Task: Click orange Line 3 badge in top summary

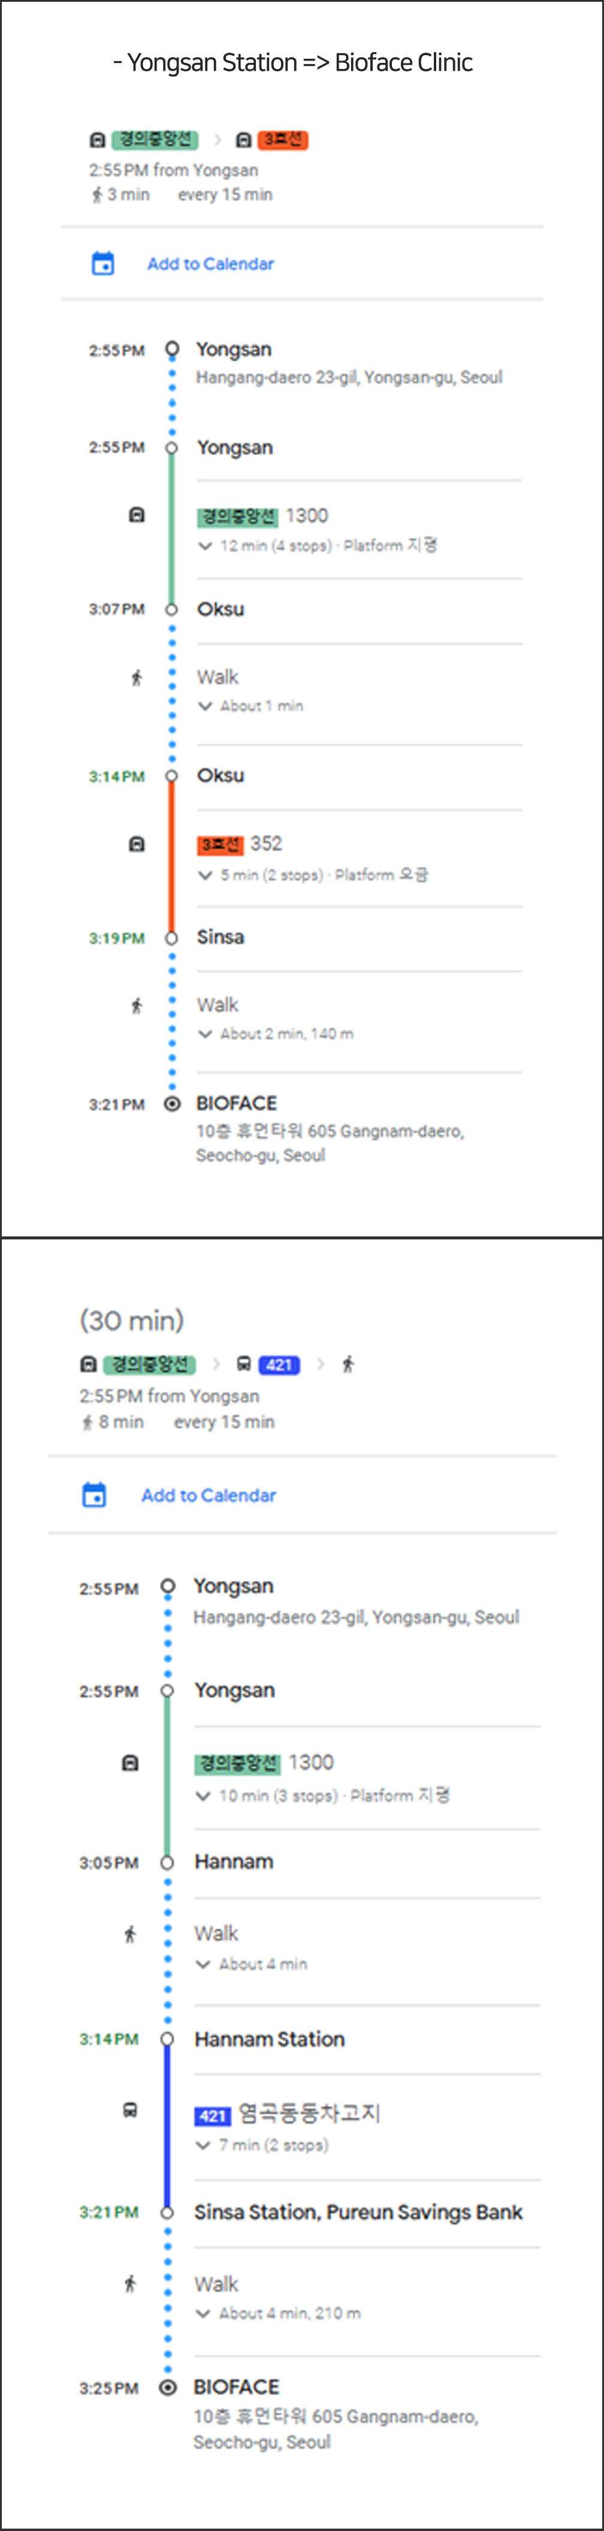Action: tap(283, 140)
